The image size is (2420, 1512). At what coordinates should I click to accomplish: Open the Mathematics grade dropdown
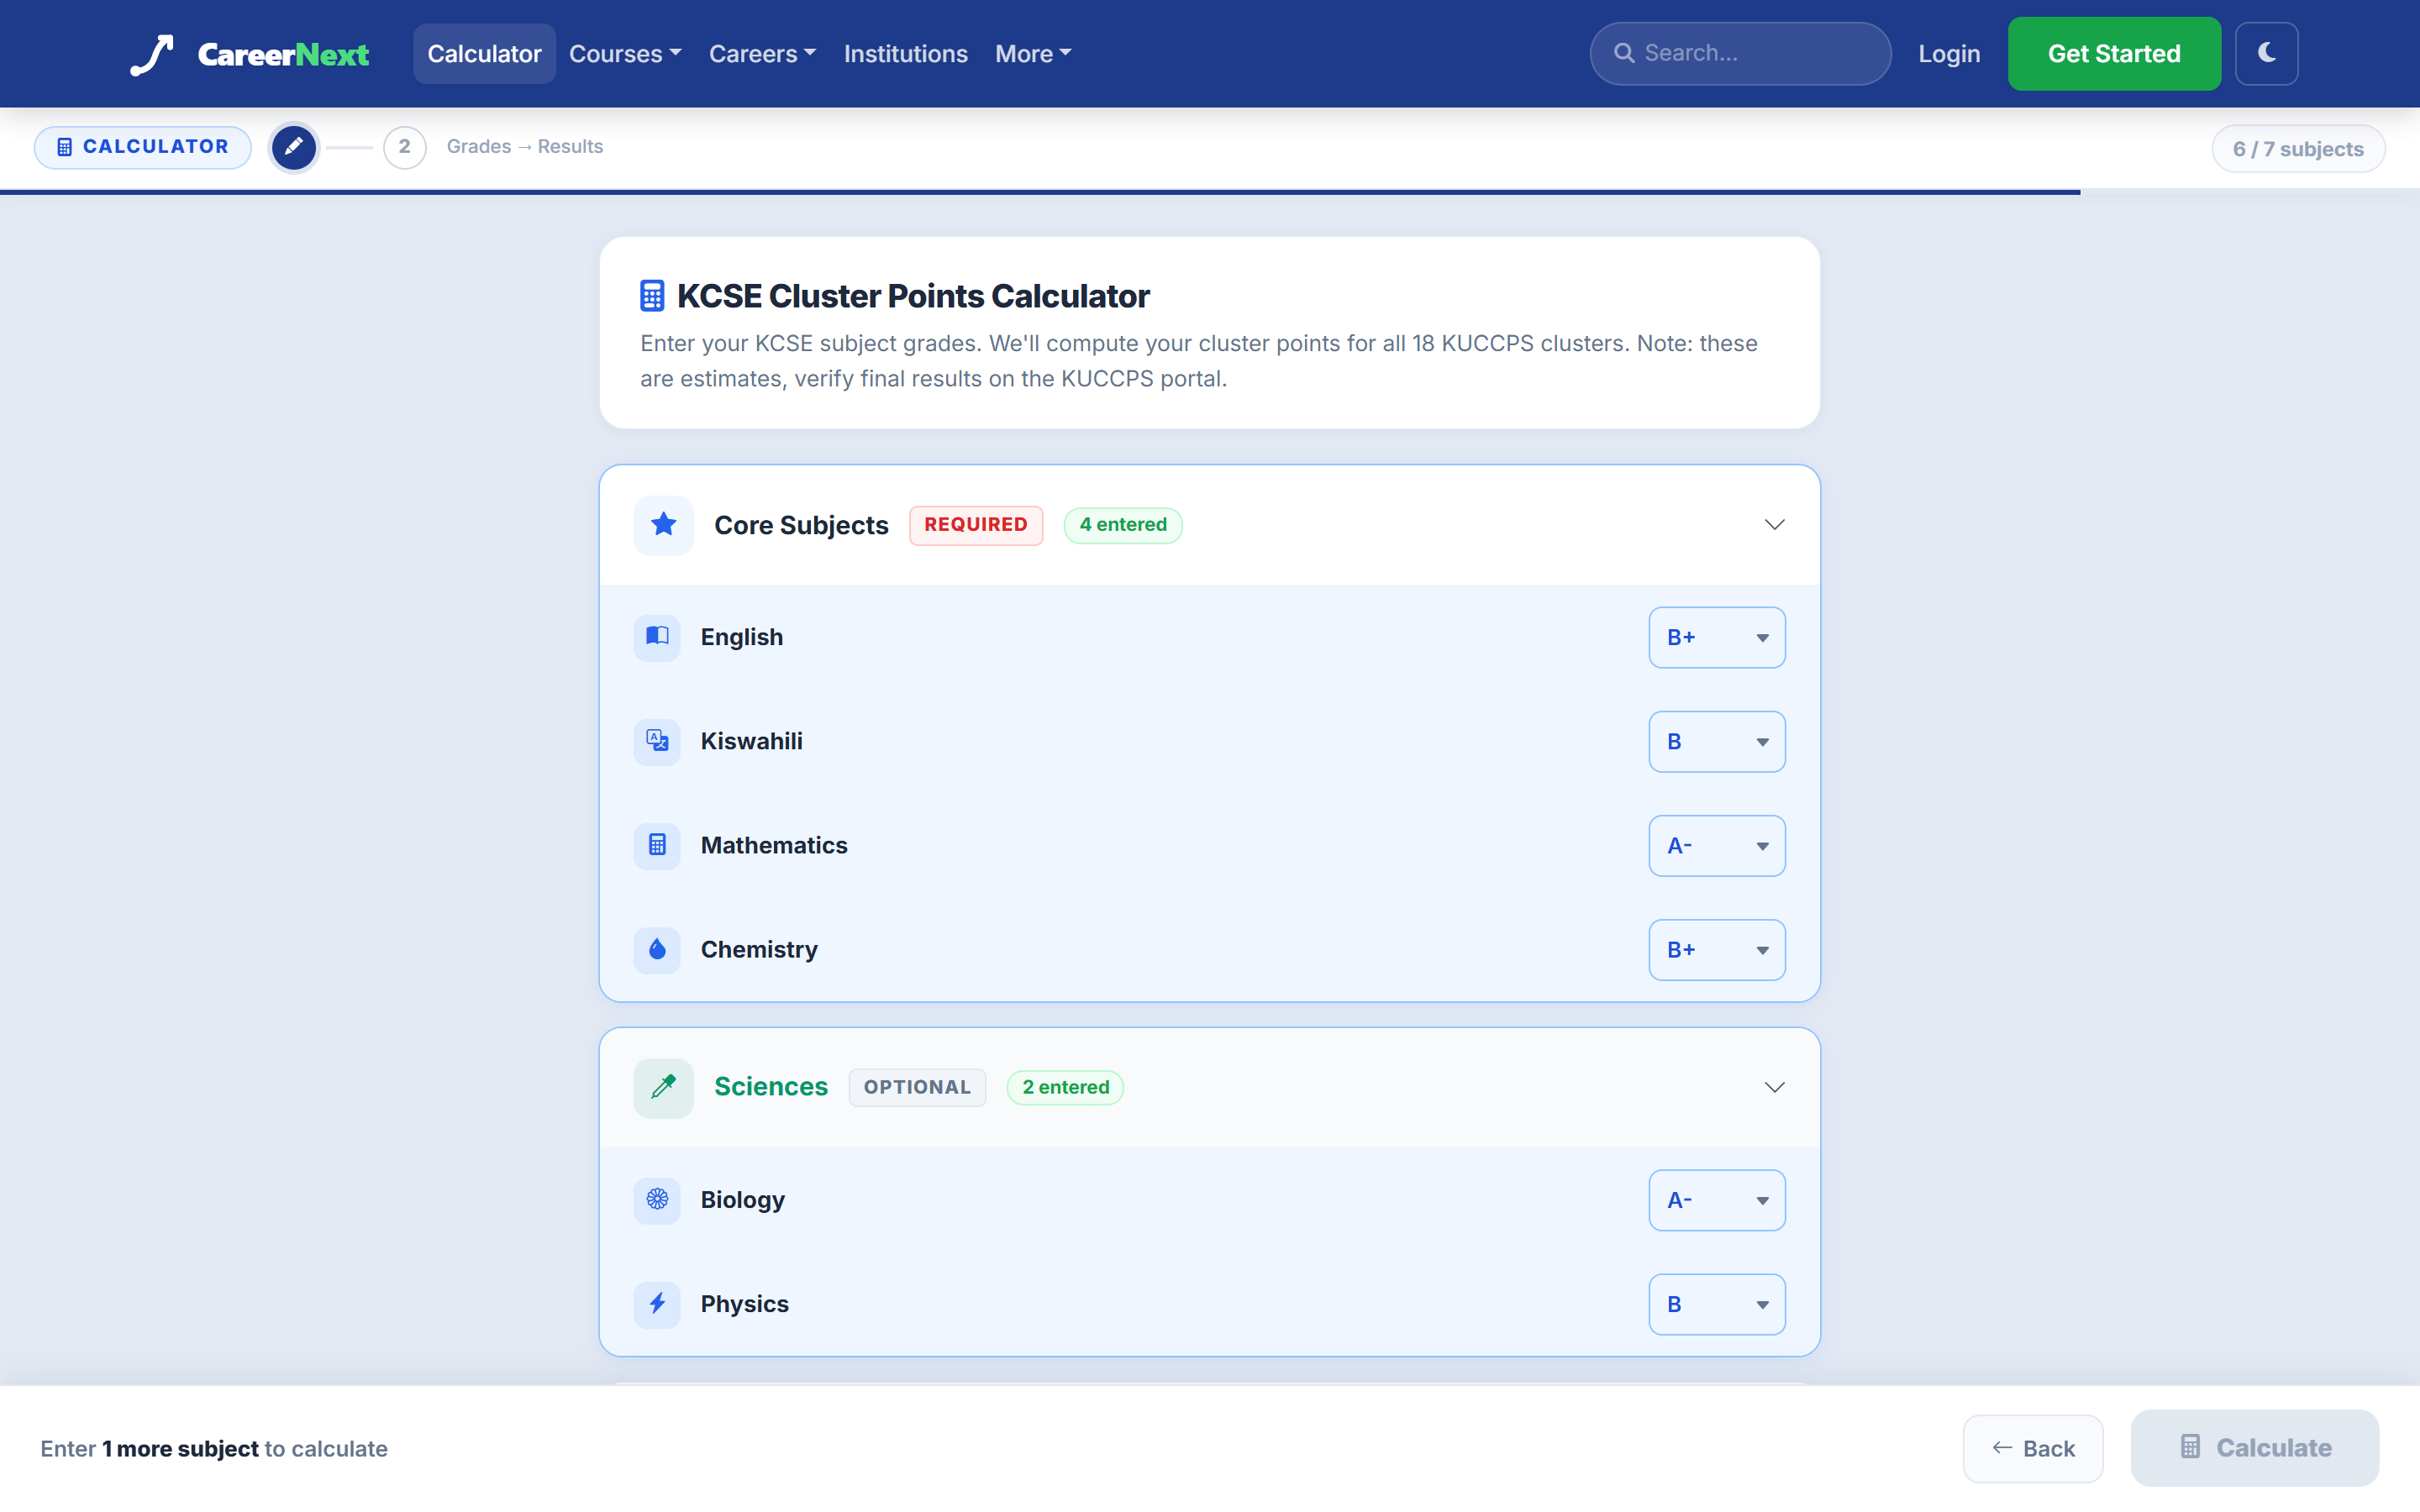pyautogui.click(x=1716, y=845)
